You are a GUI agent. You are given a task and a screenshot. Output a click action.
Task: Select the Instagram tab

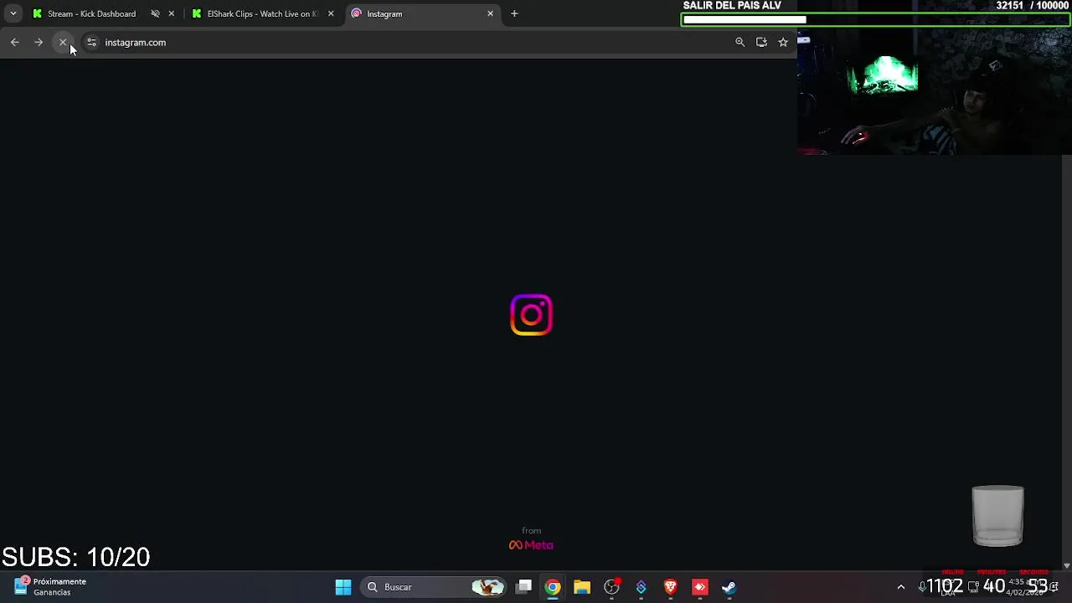tap(423, 13)
